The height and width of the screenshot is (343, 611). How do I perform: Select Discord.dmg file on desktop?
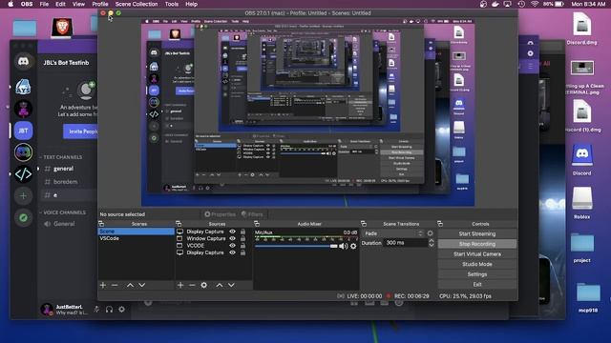click(581, 29)
